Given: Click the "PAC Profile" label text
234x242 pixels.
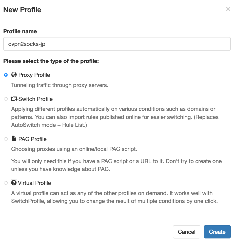Looking at the screenshot, I should (x=32, y=139).
